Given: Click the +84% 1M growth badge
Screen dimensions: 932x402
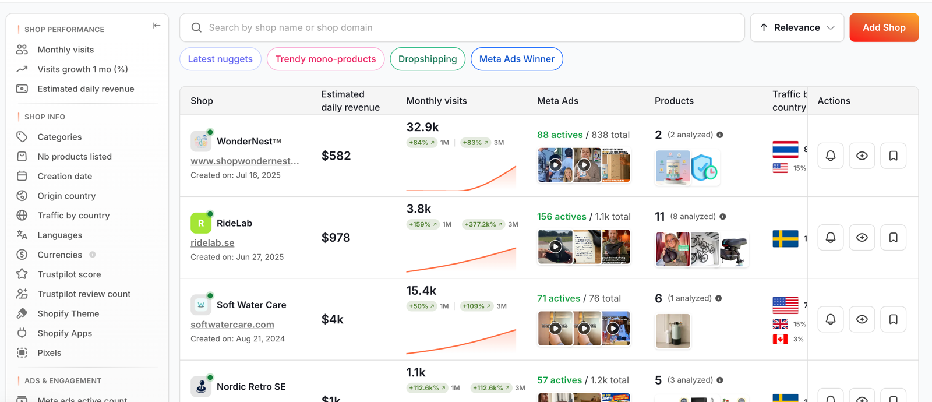Looking at the screenshot, I should pyautogui.click(x=422, y=143).
